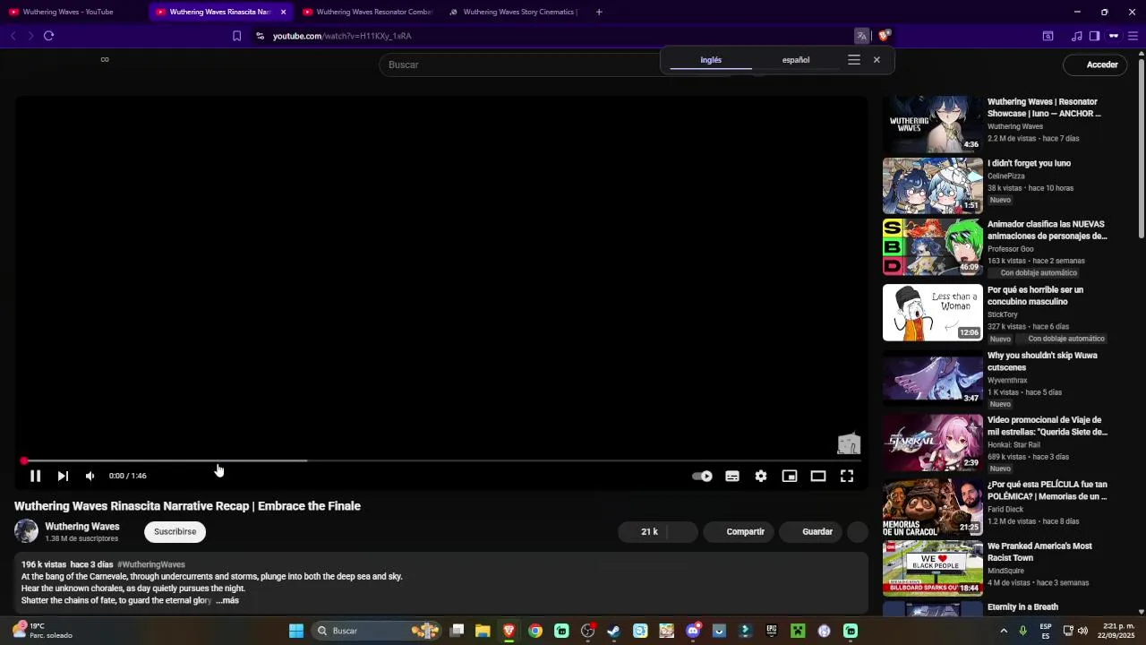Viewport: 1146px width, 645px height.
Task: Open the #WutheringWaves hashtag link
Action: point(151,564)
